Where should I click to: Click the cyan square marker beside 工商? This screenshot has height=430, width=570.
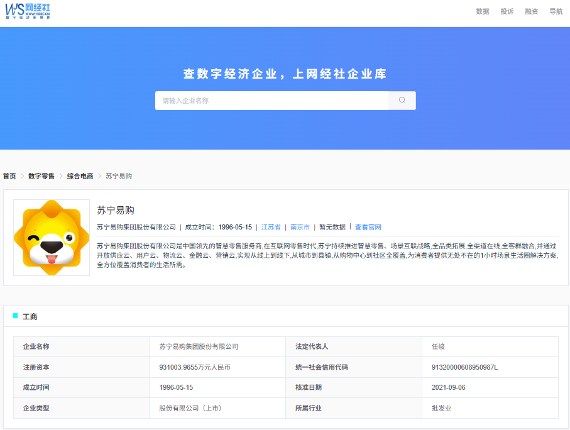point(15,316)
